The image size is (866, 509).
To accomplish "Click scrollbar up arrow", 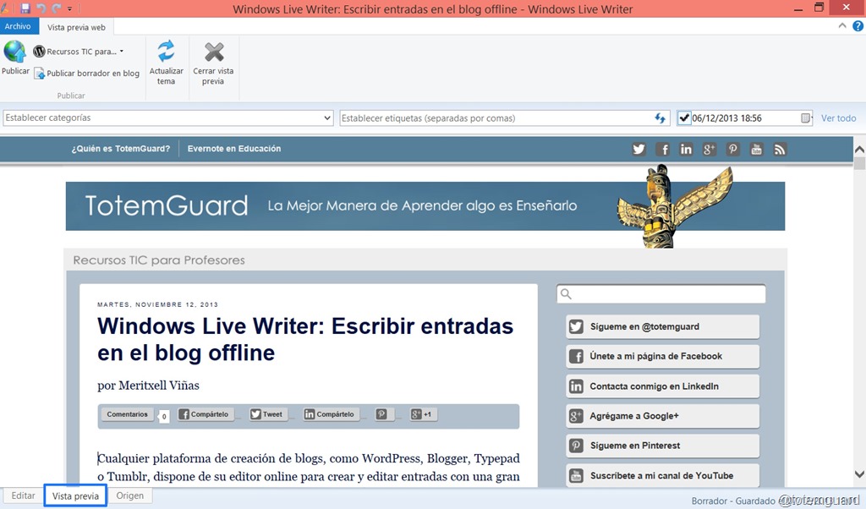I will point(859,150).
